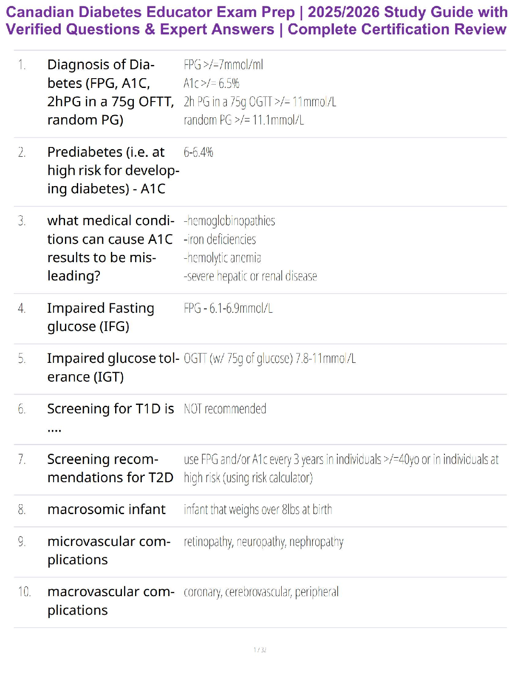Select the T2D screening recommendations term
This screenshot has height=673, width=520.
(x=110, y=468)
